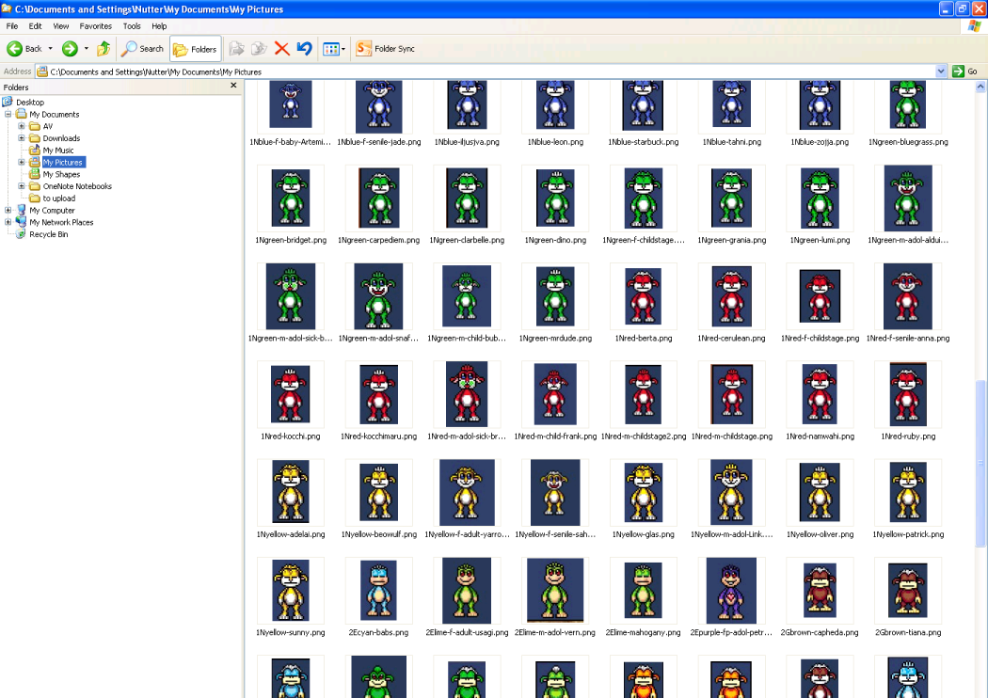Expand the Downloads folder tree node
The height and width of the screenshot is (698, 988).
click(x=22, y=138)
